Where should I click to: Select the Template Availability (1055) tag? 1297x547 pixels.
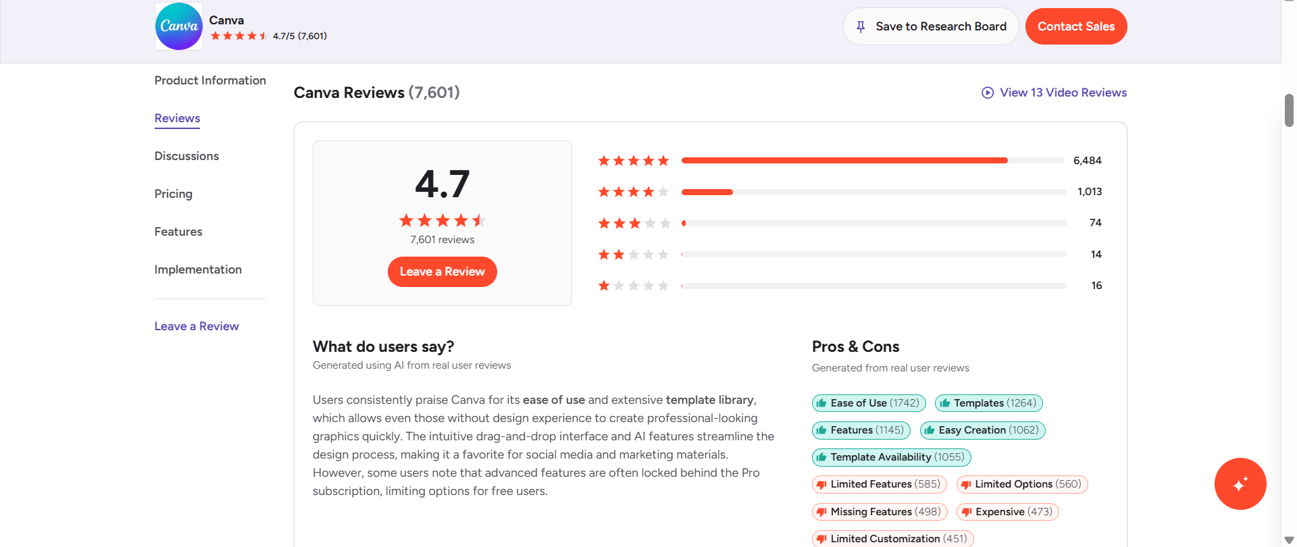892,457
